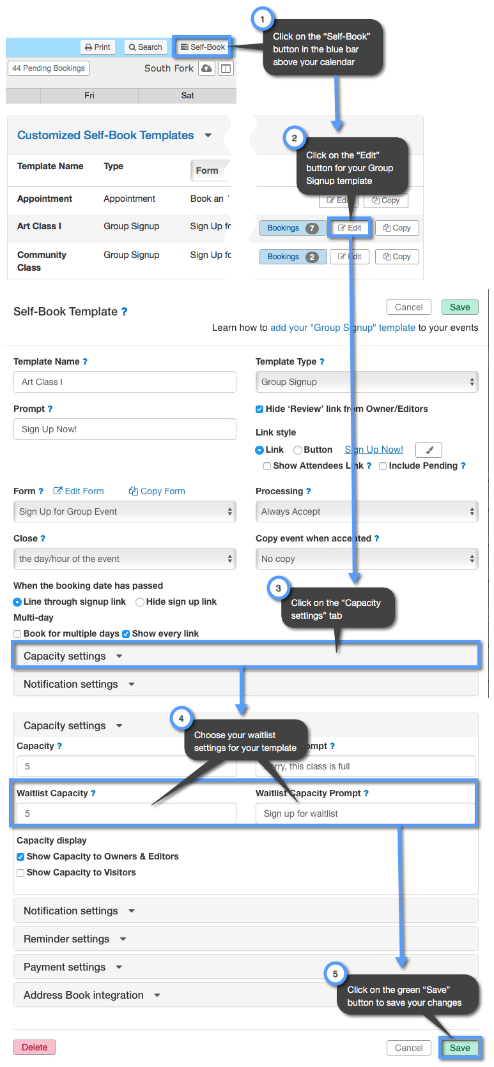Check the Show Attendees Link option
This screenshot has height=1067, width=494.
point(266,465)
